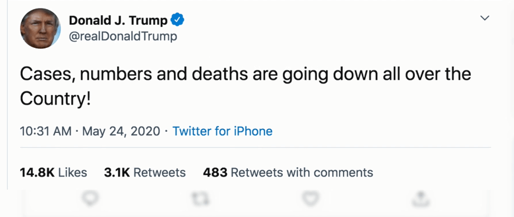Open the profile picture avatar
This screenshot has width=514, height=217.
(42, 28)
